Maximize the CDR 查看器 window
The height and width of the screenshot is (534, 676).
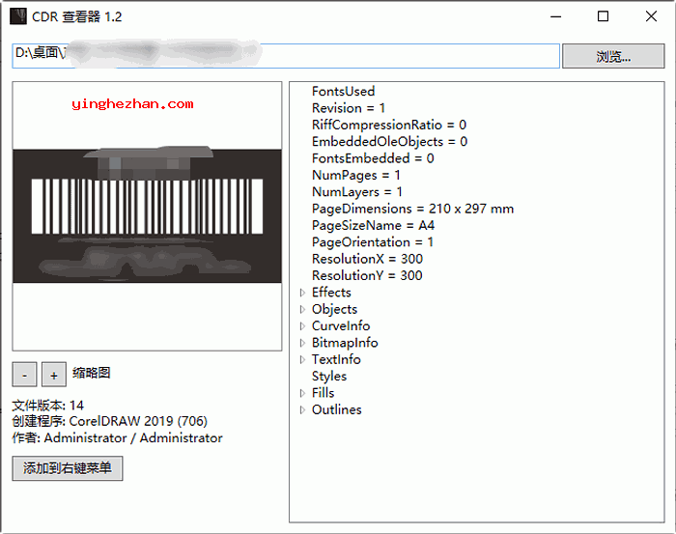point(604,16)
